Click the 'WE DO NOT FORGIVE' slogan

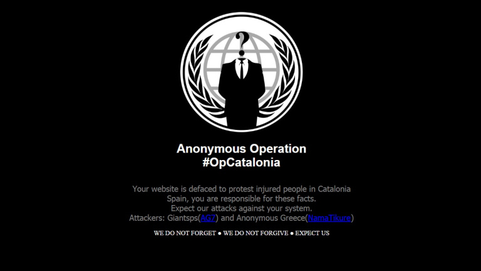pos(256,233)
